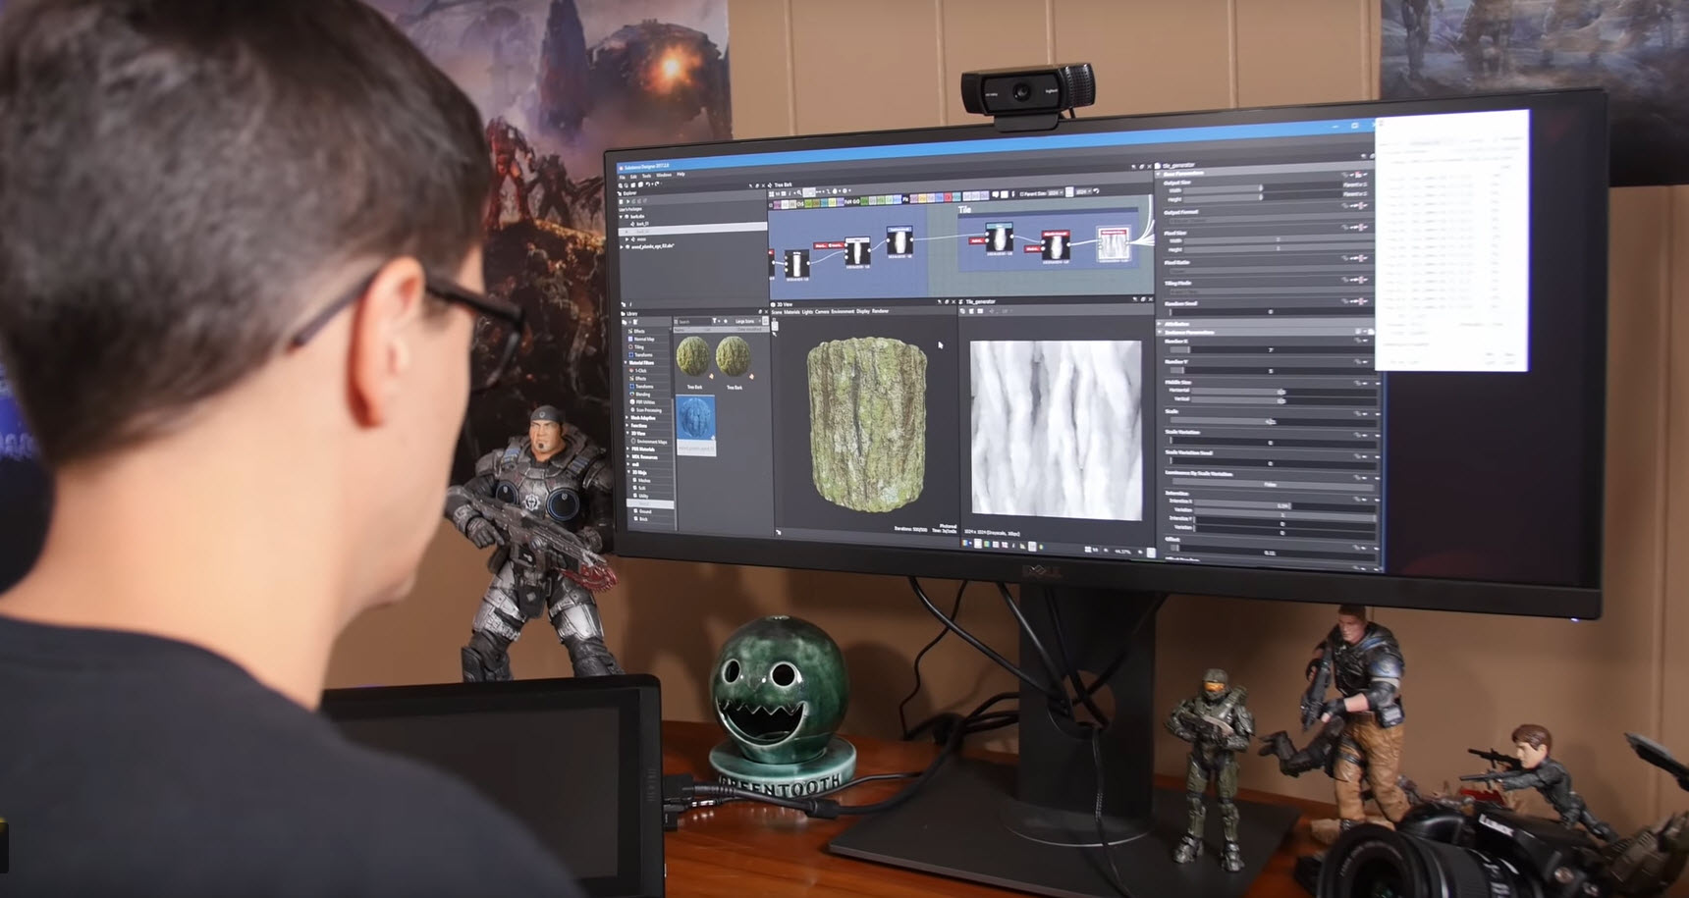
Task: Open the Windows menu
Action: point(664,177)
